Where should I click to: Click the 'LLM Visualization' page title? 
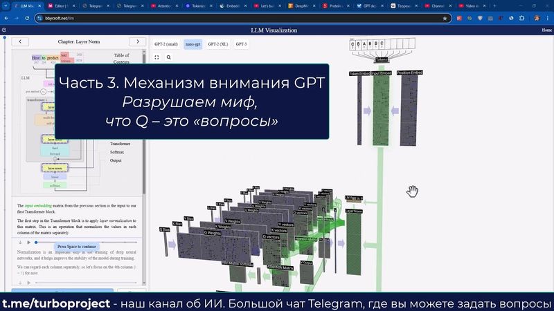pos(274,30)
